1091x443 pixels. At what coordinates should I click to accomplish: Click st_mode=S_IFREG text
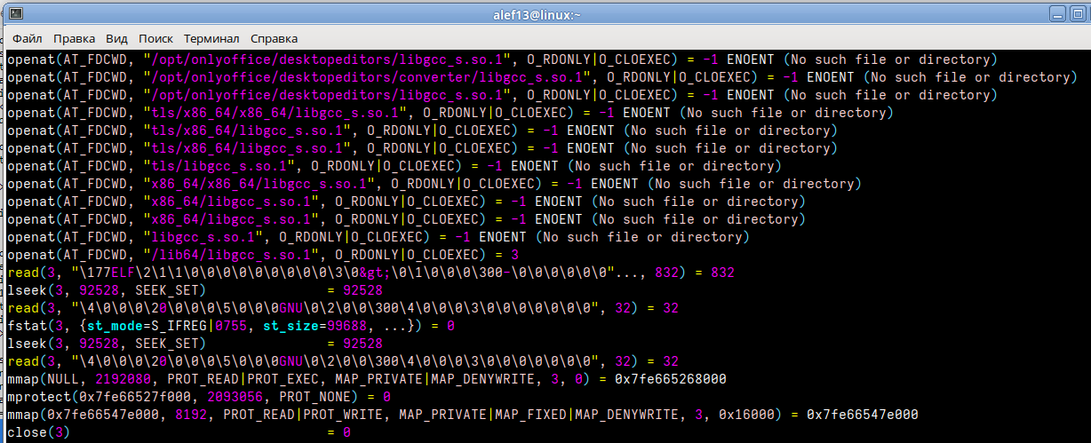(147, 326)
